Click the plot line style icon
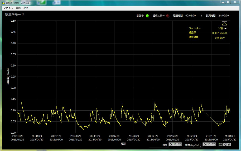Image resolution: width=241 pixels, height=151 pixels. 224,23
